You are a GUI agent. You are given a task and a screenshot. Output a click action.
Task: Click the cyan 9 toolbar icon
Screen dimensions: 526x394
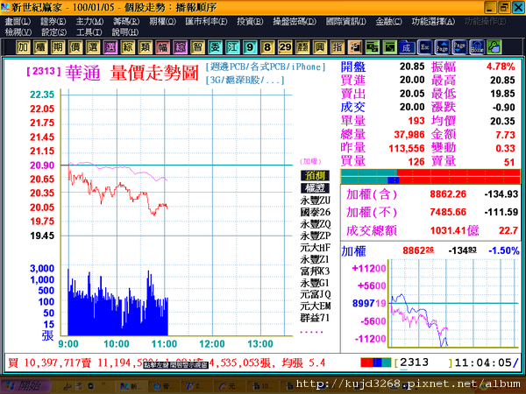point(250,47)
